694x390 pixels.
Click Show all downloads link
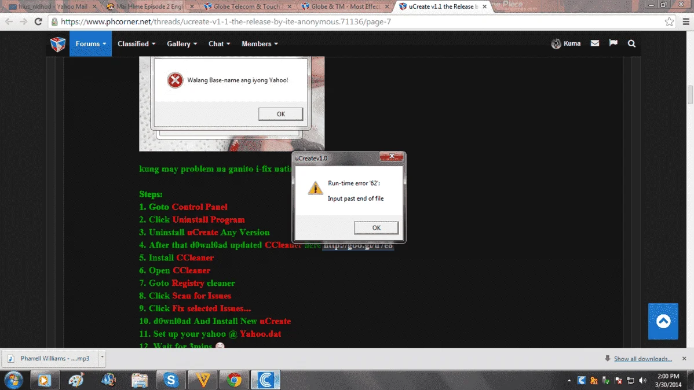642,359
